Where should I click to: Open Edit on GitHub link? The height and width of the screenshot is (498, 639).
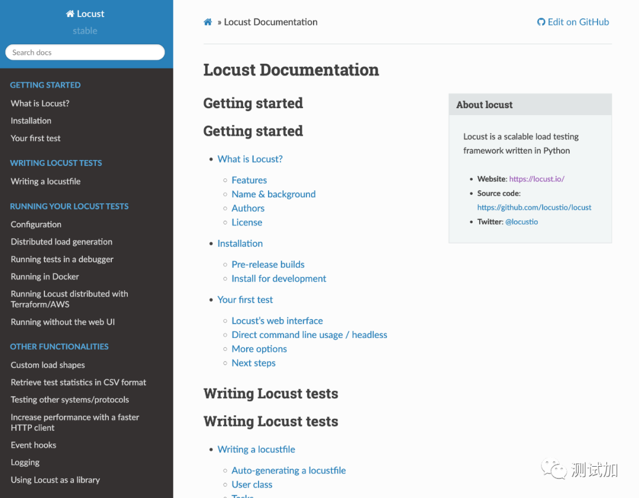coord(573,22)
